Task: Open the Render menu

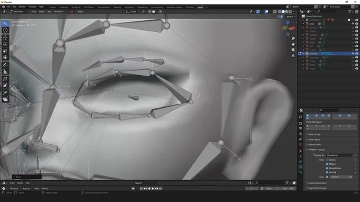Action: [22, 7]
